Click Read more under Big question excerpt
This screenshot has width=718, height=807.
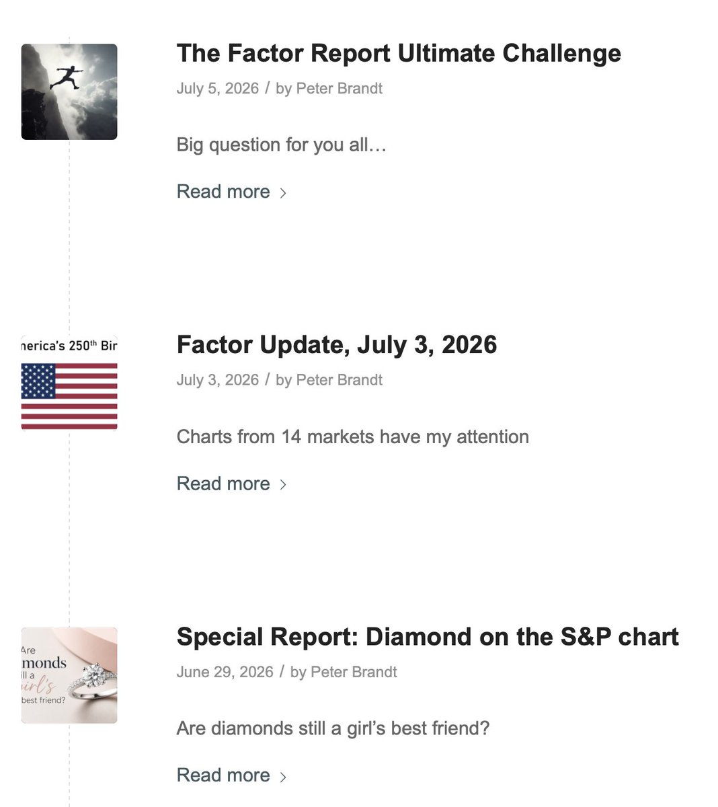(223, 192)
